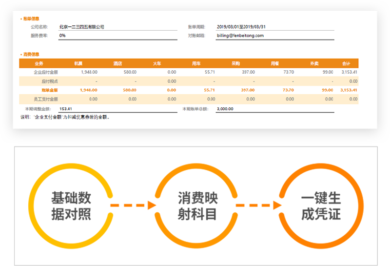390x266 pixels.
Task: Select the 用车 column header
Action: click(x=196, y=63)
